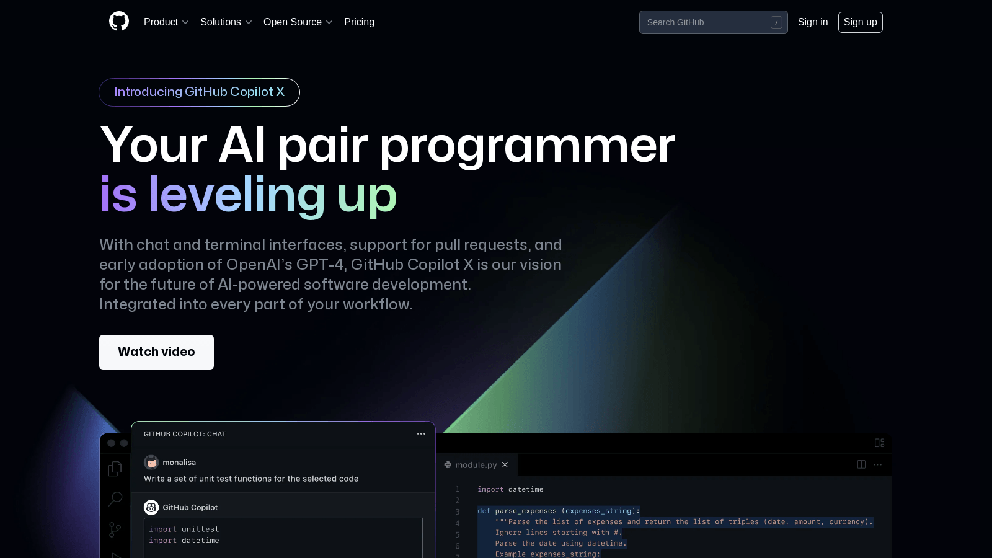This screenshot has height=558, width=992.
Task: Go to the Pricing page
Action: point(359,22)
